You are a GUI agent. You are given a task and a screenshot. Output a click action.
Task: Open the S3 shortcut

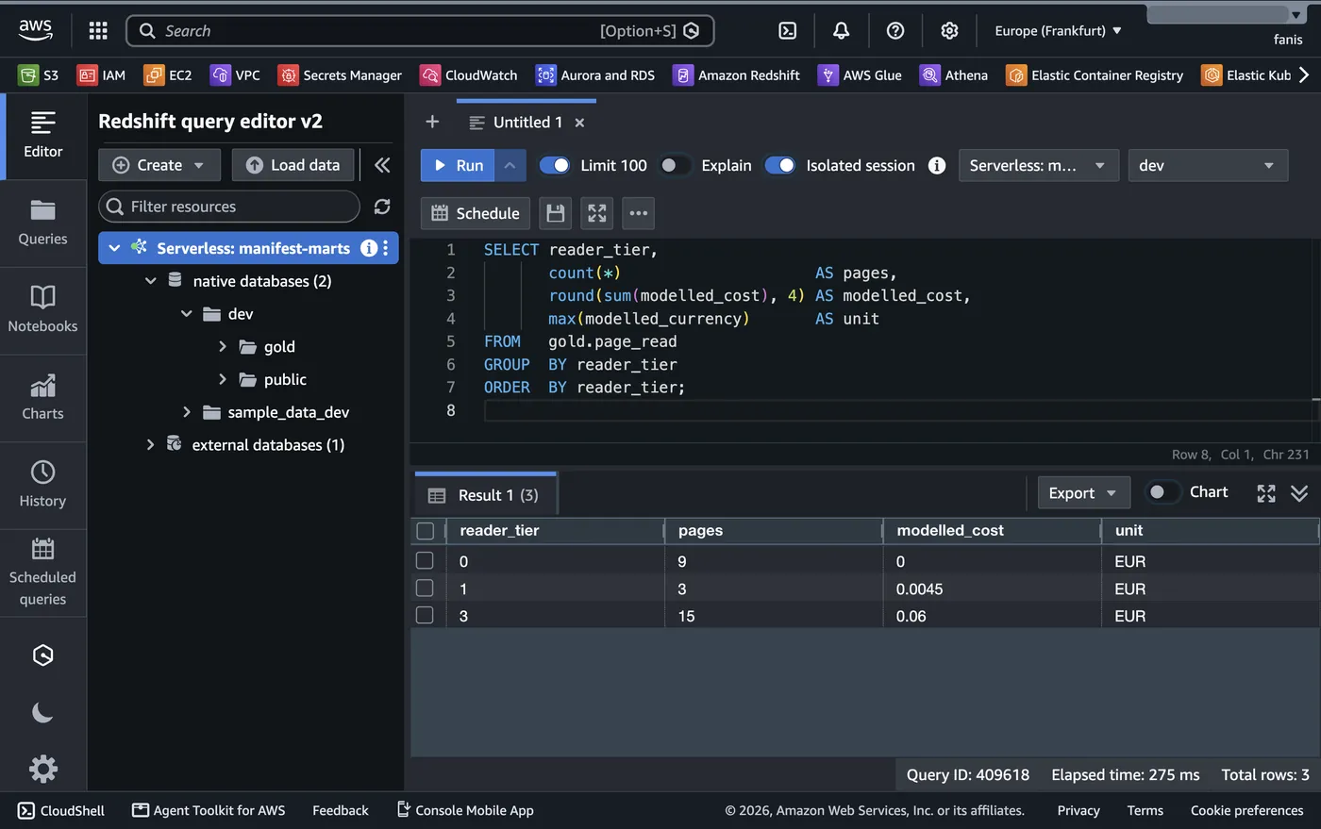40,75
